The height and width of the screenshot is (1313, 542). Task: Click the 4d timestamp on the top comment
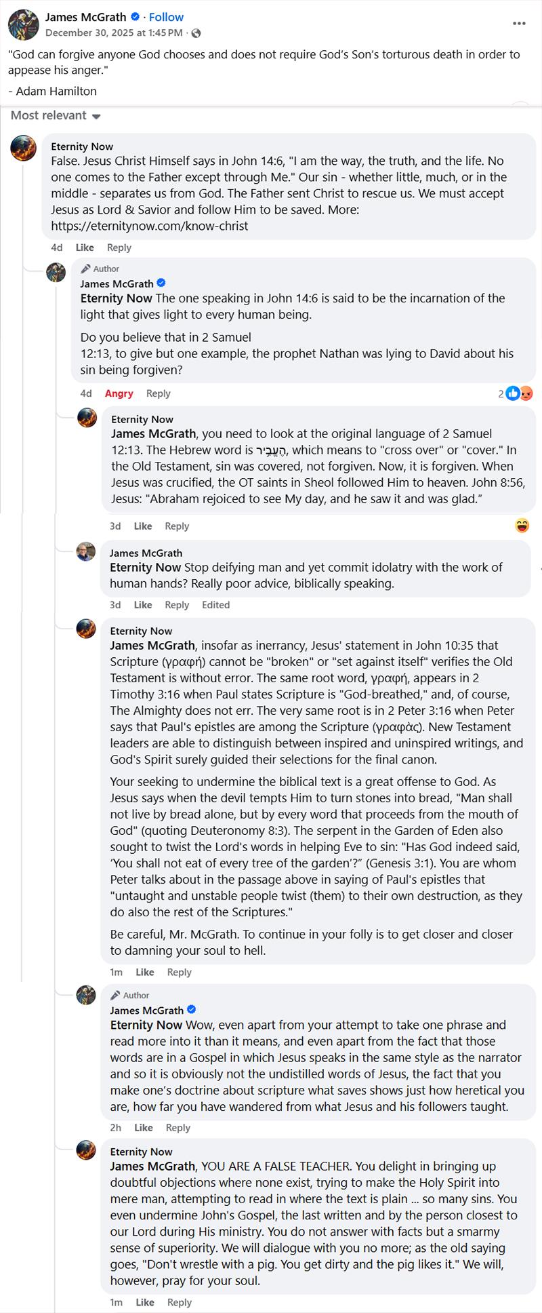pos(57,248)
